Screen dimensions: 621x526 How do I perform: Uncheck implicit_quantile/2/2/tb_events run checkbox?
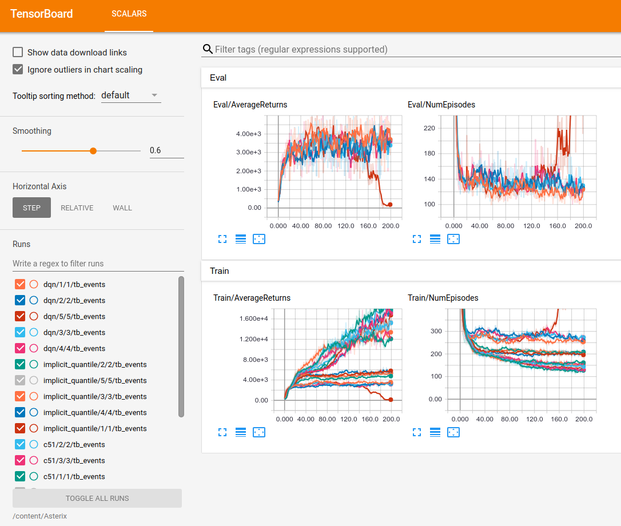(20, 364)
